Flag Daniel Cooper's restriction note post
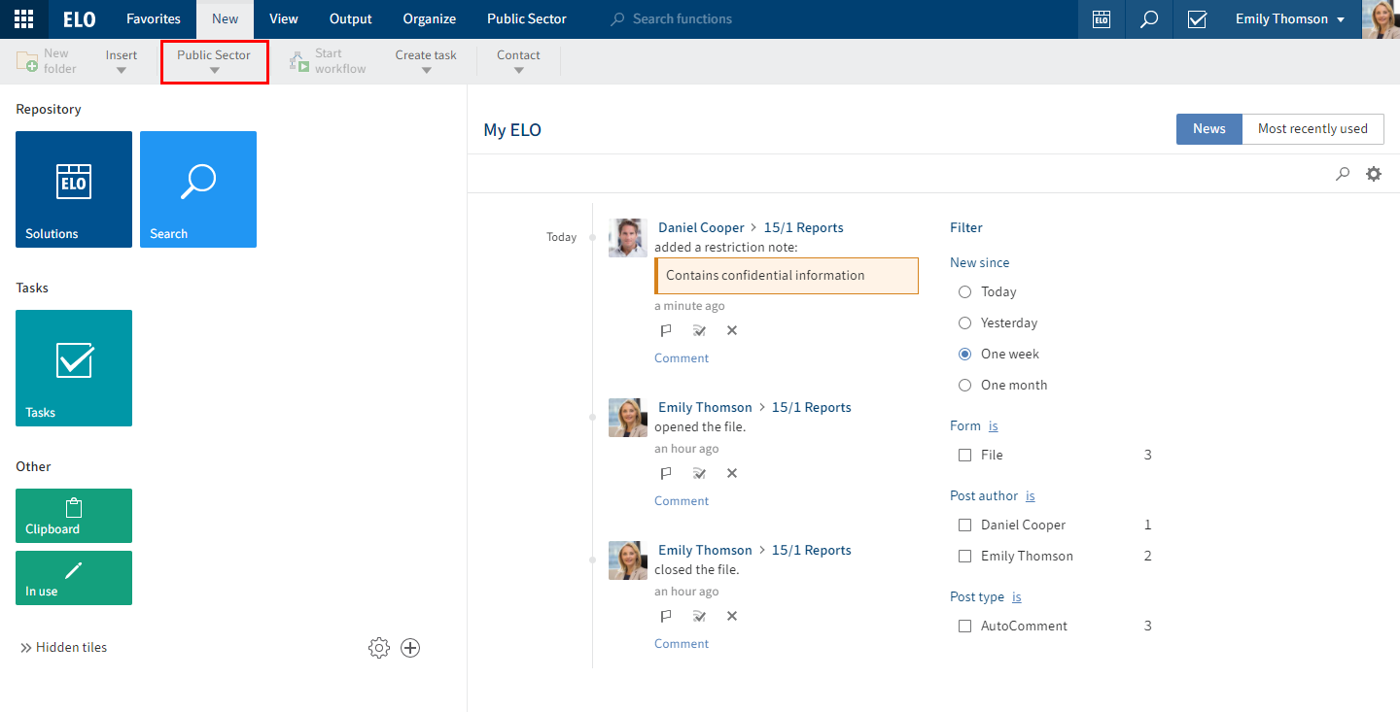1400x712 pixels. pyautogui.click(x=666, y=331)
